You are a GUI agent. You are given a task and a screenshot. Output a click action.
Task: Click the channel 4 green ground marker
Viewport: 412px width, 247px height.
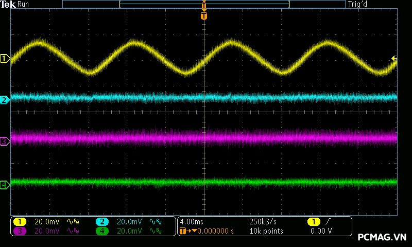[x=5, y=185]
